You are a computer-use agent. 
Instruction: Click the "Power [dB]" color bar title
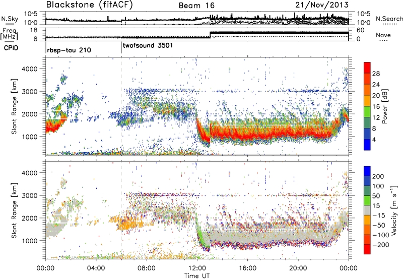coord(385,106)
